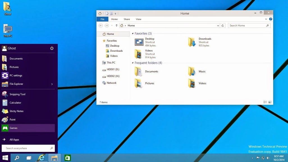Image resolution: width=288 pixels, height=162 pixels.
Task: Switch to Details view button
Action: pyautogui.click(x=265, y=102)
